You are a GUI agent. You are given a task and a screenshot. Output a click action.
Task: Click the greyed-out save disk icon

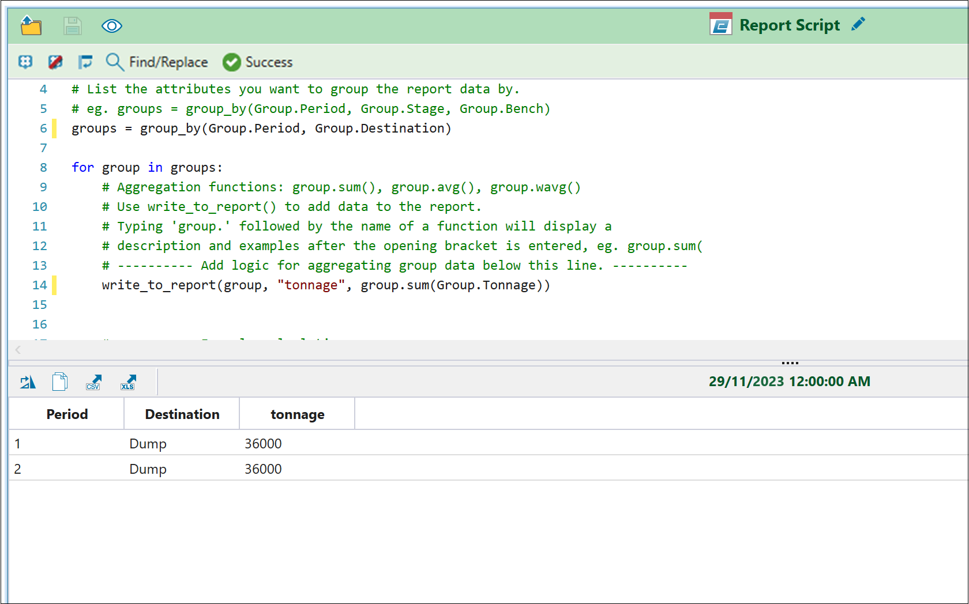[72, 26]
